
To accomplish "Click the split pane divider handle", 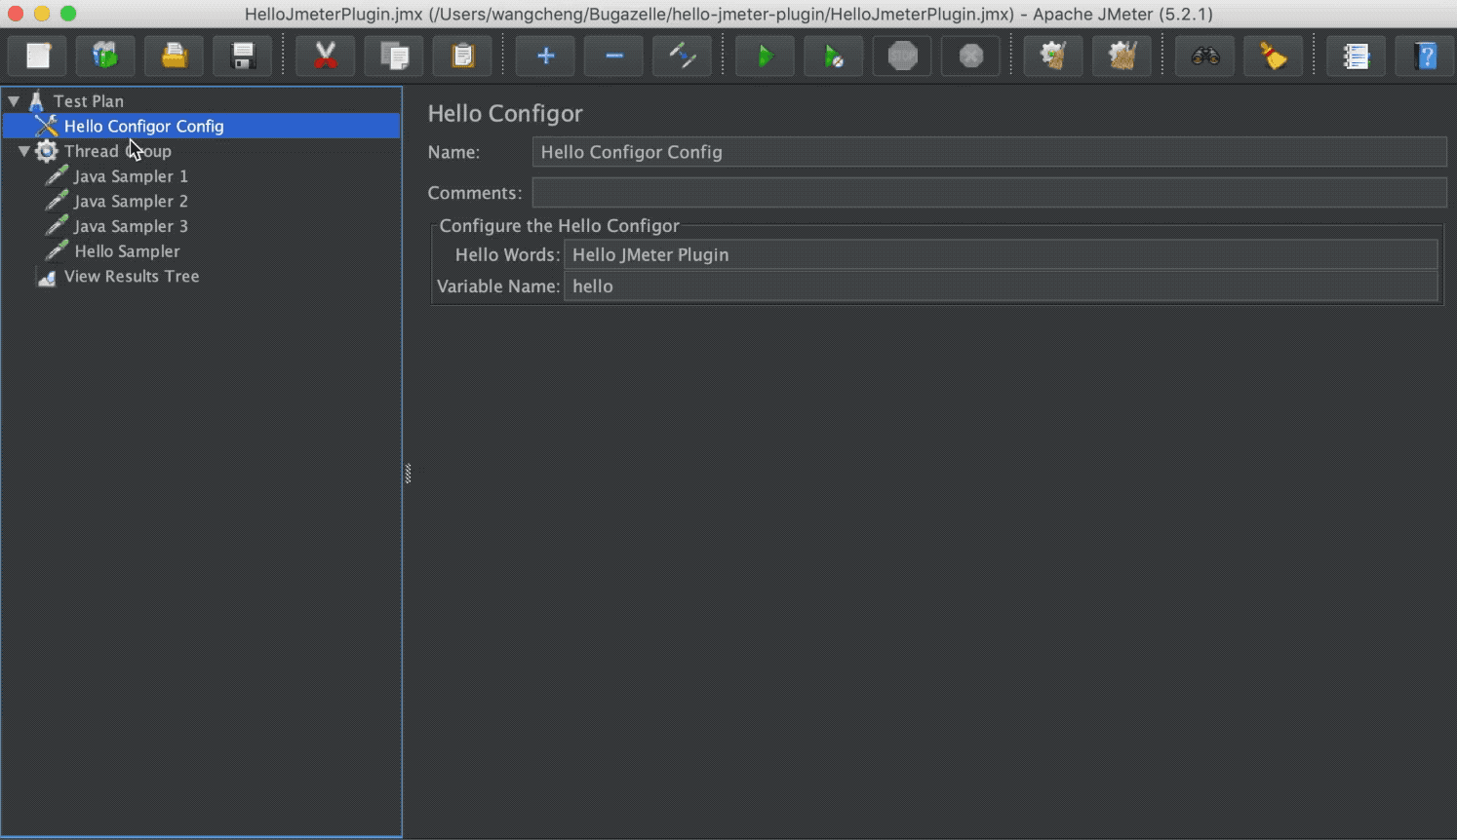I will tap(408, 474).
